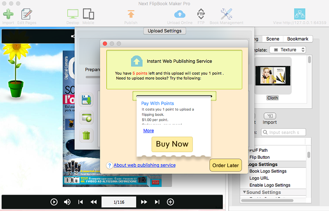Click the template list scrollbar
329x211 pixels.
tap(309, 59)
